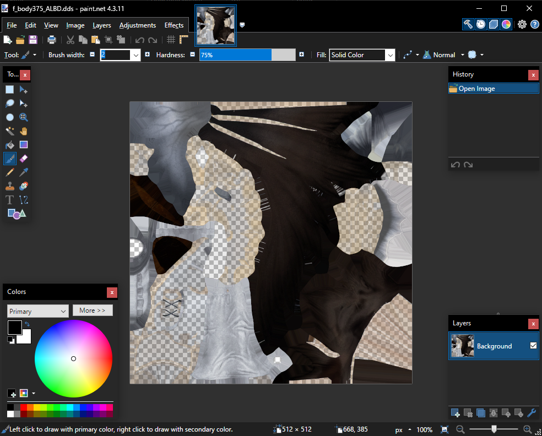Image resolution: width=542 pixels, height=436 pixels.
Task: Decrease hardness with minus button
Action: coord(193,54)
